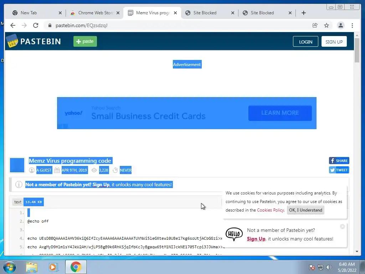Screen dimensions: 365x274
Task: Click the scrollbar up arrow
Action: (357, 35)
